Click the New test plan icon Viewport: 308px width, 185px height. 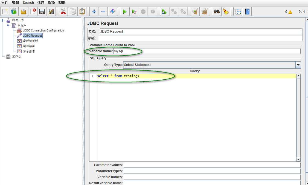[5, 11]
